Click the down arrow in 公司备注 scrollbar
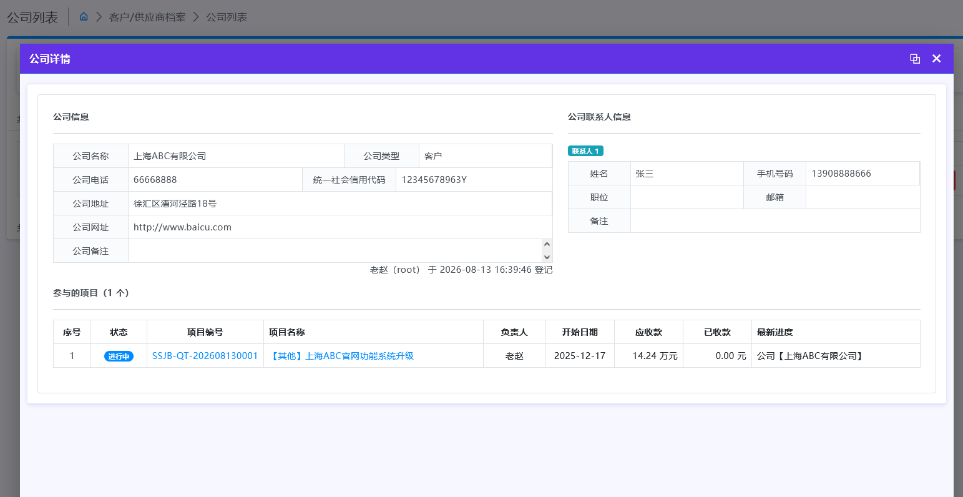This screenshot has width=963, height=497. tap(547, 257)
